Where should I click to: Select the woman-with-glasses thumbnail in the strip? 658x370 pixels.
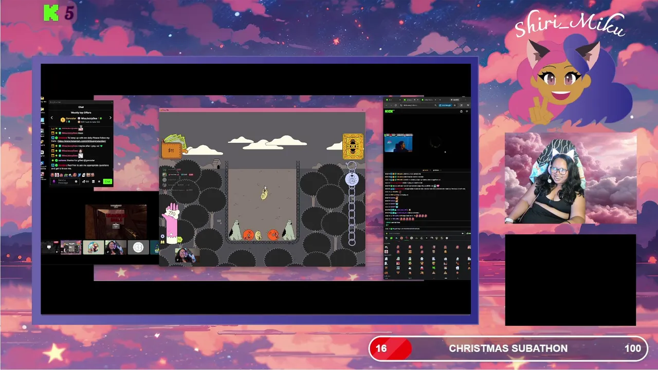point(116,247)
